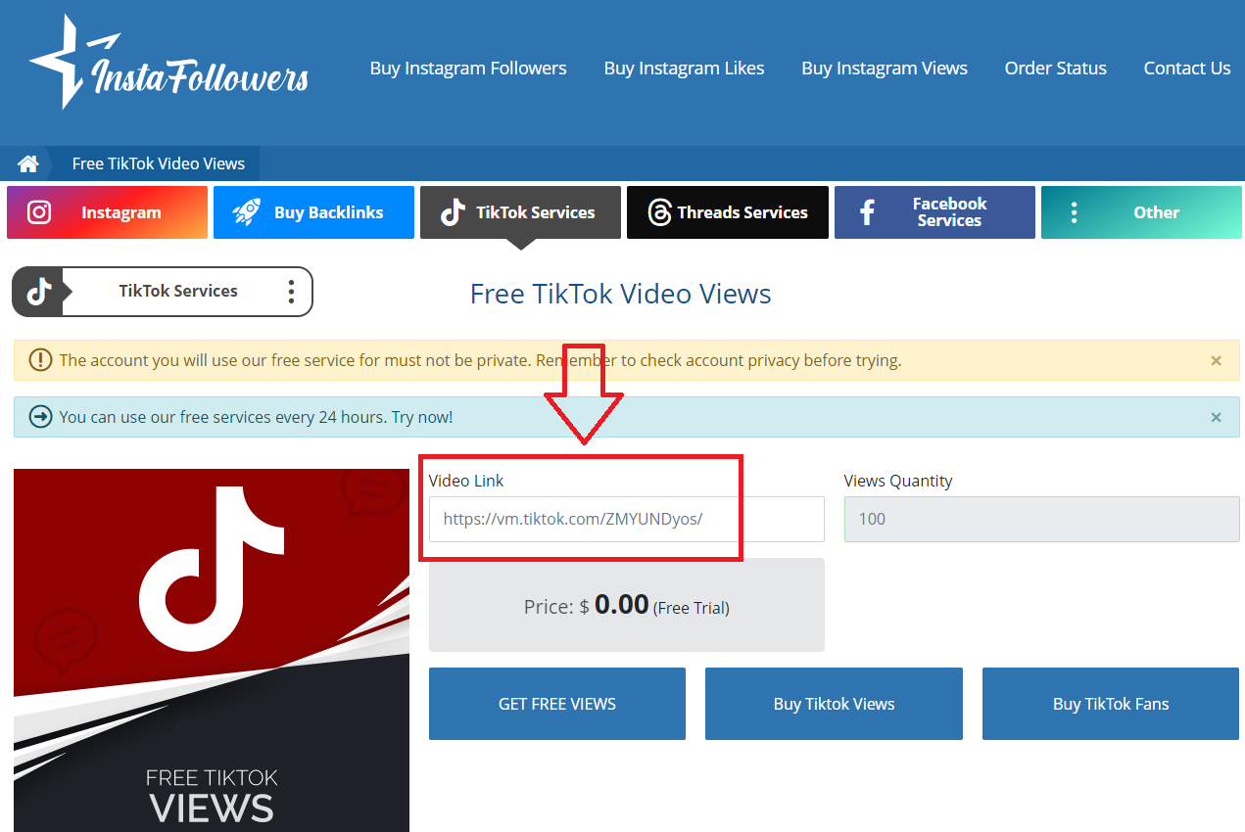This screenshot has width=1245, height=832.
Task: Open the Contact Us page
Action: coord(1187,69)
